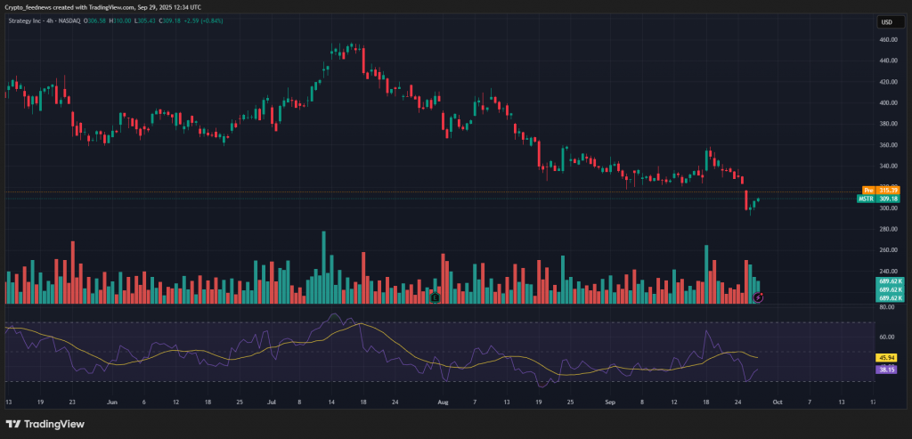This screenshot has height=439, width=912.
Task: Click the 460.00 level on the price scale
Action: click(886, 40)
